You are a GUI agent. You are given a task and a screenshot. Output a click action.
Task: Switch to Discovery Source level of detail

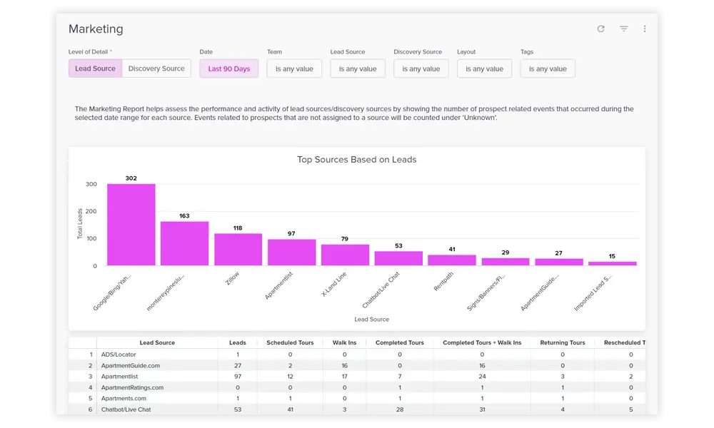(x=156, y=68)
